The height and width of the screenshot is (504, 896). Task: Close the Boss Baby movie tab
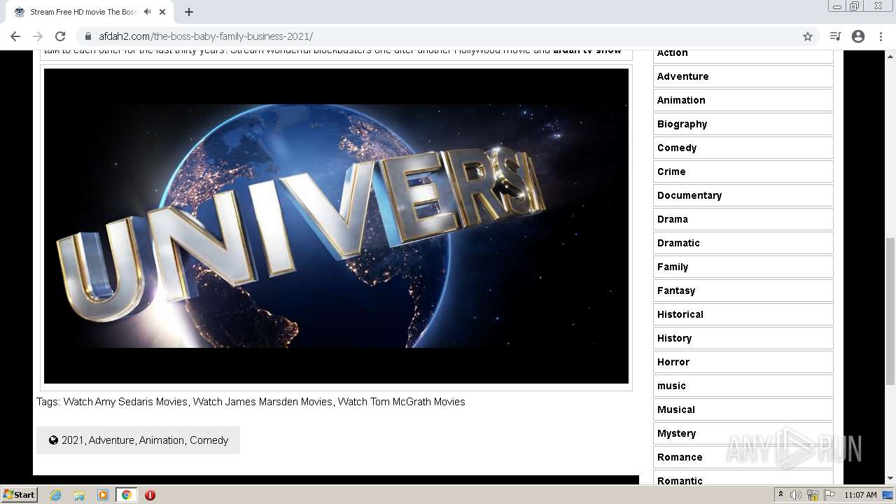point(162,12)
